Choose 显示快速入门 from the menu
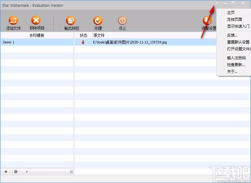Image resolution: width=251 pixels, height=183 pixels. 238,26
